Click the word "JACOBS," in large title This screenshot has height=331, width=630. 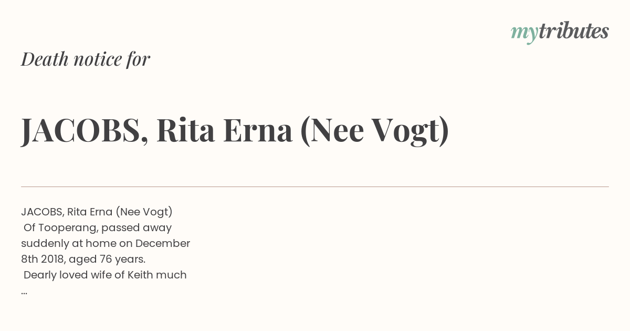pos(84,130)
